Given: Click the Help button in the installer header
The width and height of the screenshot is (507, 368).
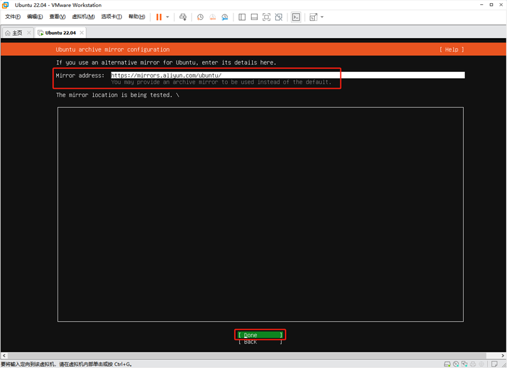Looking at the screenshot, I should 451,49.
